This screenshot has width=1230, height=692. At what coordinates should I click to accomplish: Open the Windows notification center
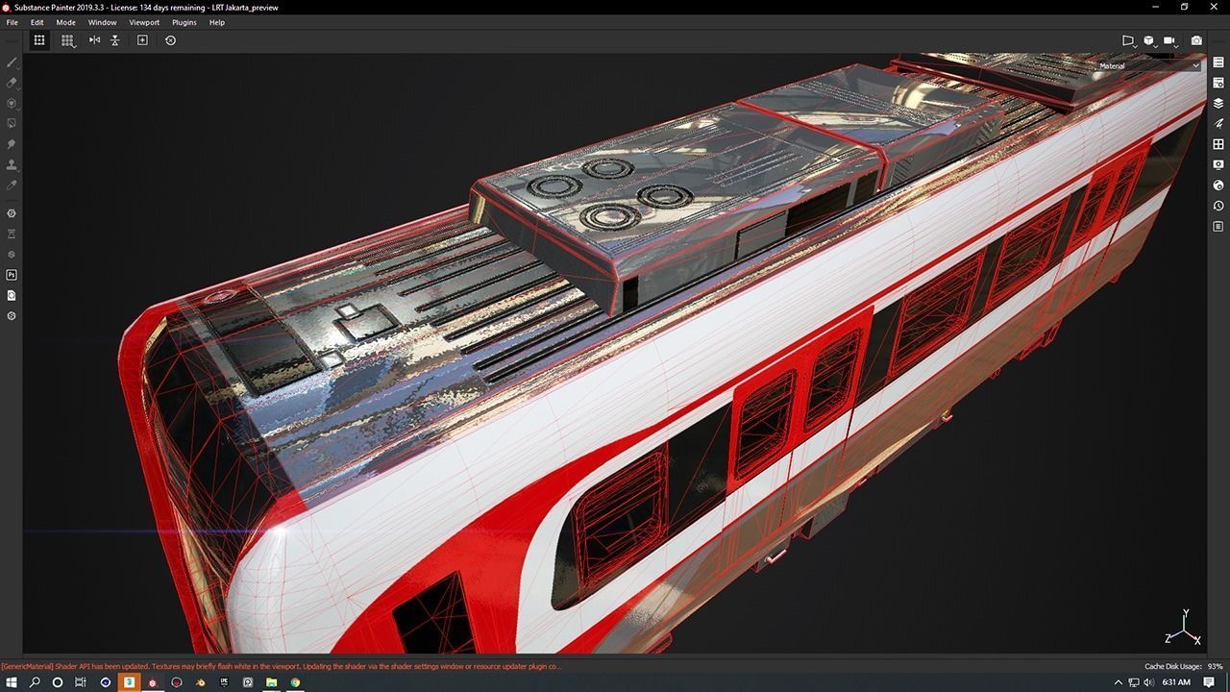click(x=1210, y=682)
